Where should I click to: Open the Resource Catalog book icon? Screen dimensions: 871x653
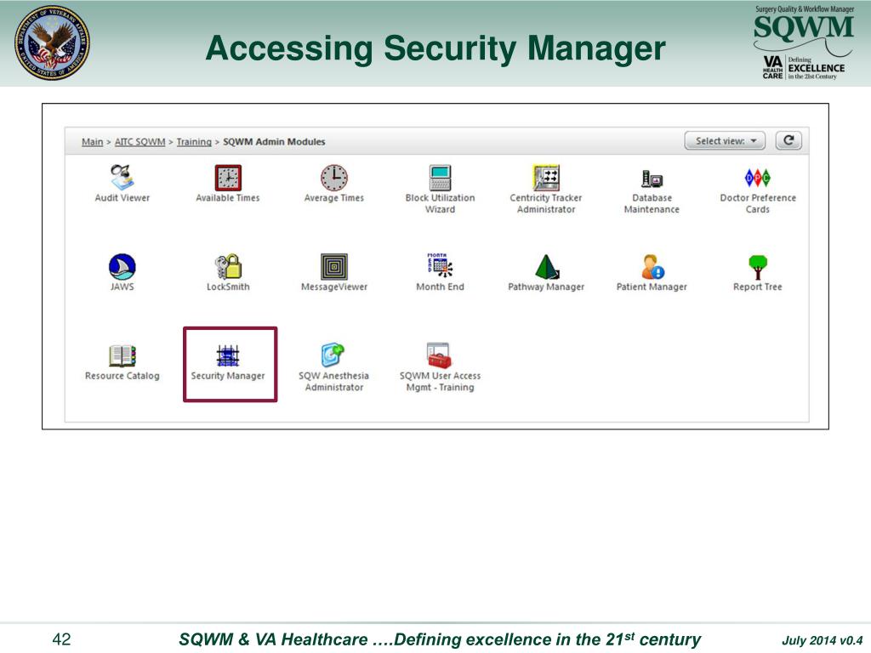click(x=122, y=356)
